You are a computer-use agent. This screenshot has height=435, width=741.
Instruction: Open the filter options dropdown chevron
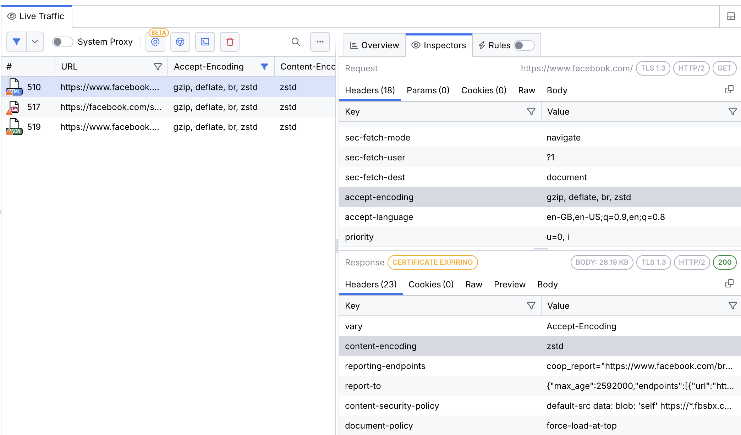click(35, 42)
